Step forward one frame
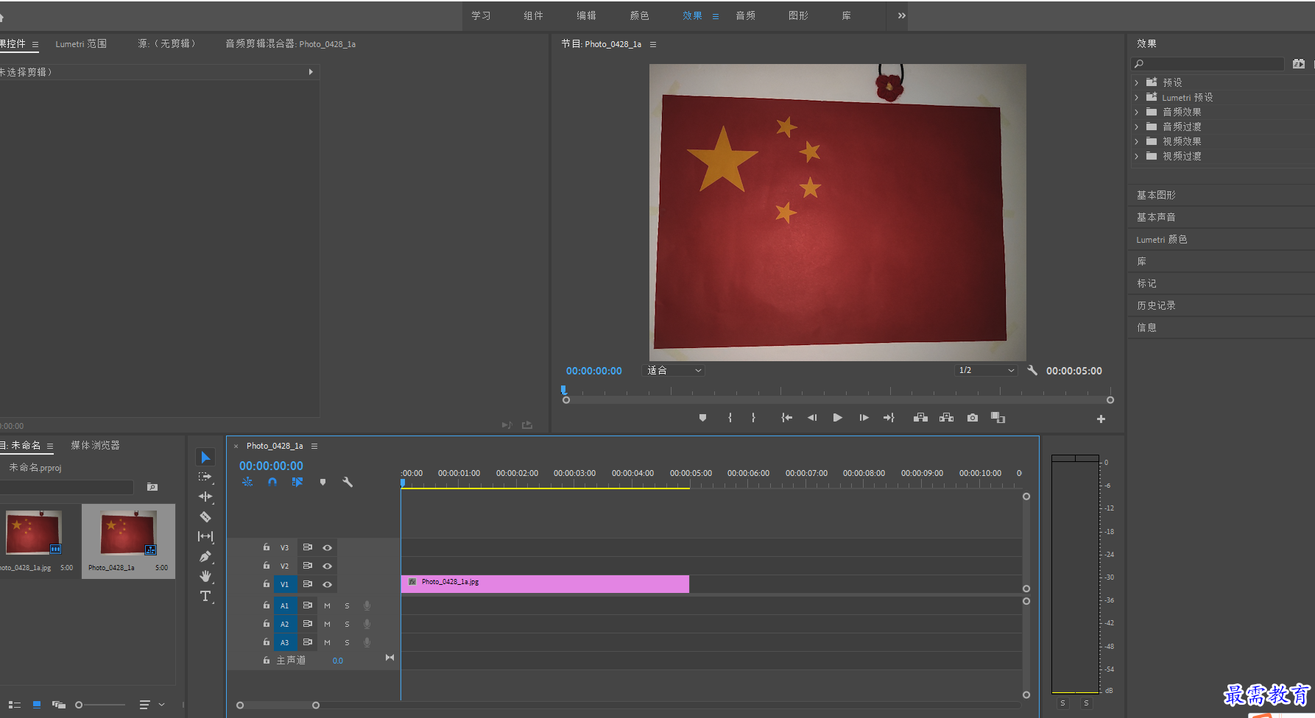The width and height of the screenshot is (1315, 718). coord(864,418)
